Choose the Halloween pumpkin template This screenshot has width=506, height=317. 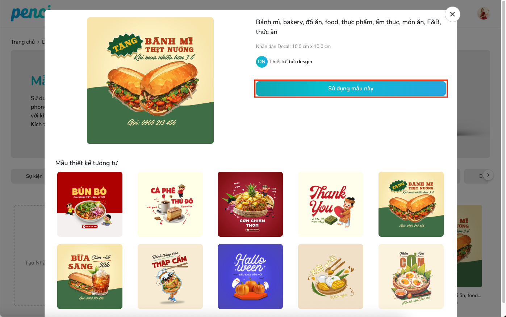click(x=250, y=277)
